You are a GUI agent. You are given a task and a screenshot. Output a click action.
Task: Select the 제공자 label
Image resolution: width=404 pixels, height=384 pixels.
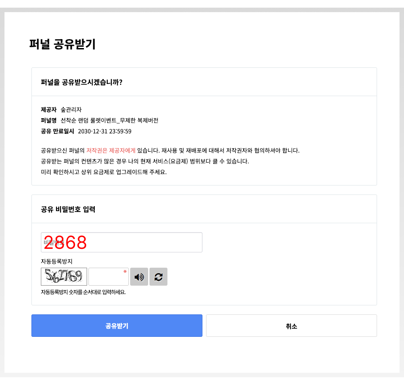coord(48,110)
